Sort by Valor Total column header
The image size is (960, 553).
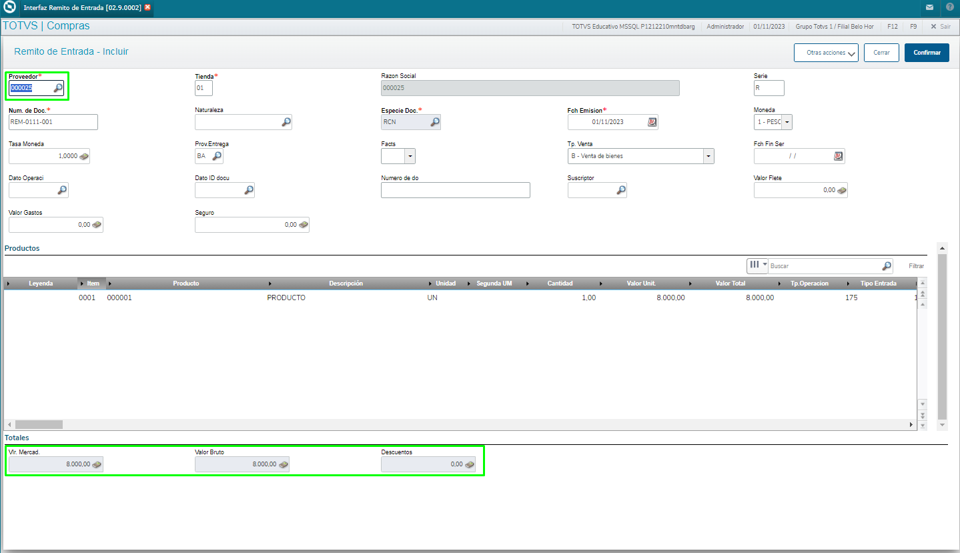pyautogui.click(x=732, y=284)
